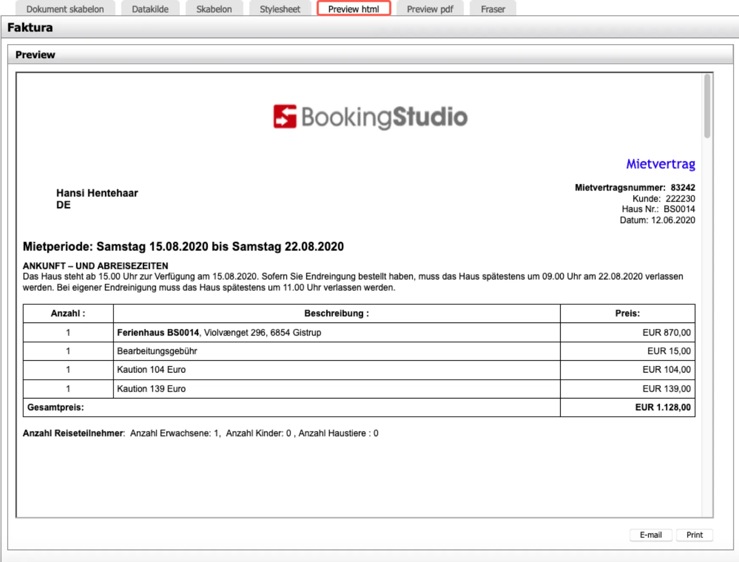Switch to the Preview pdf tab
Image resolution: width=739 pixels, height=562 pixels.
430,9
